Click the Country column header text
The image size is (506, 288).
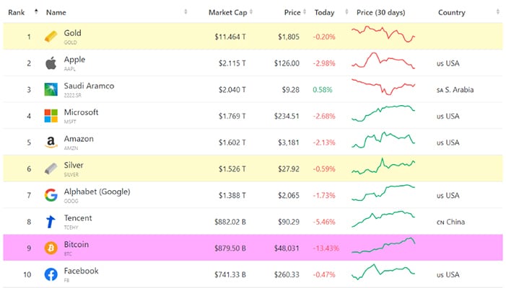click(x=451, y=12)
